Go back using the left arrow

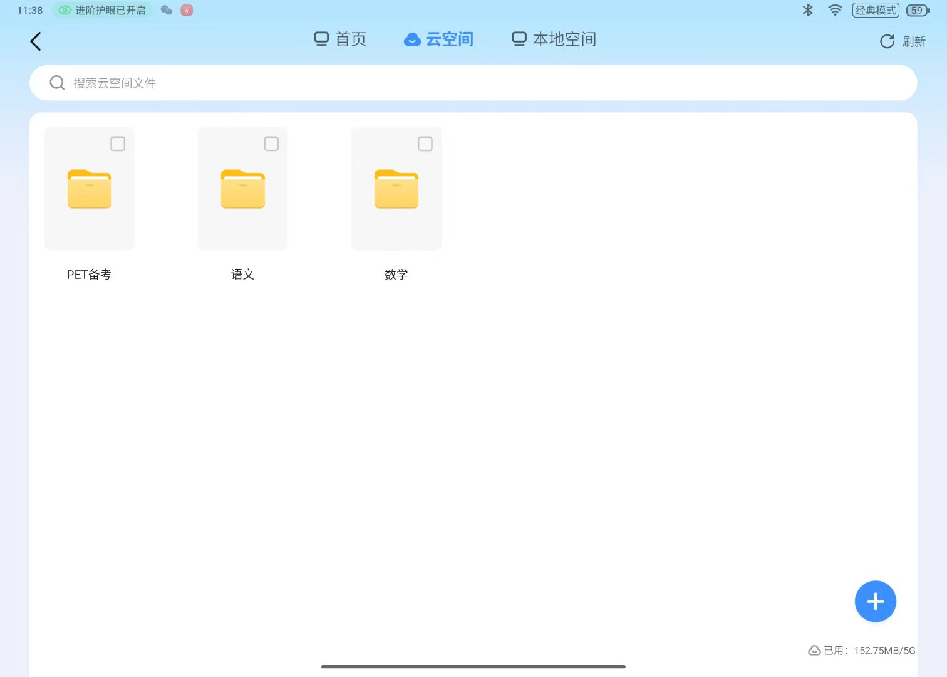click(x=36, y=41)
